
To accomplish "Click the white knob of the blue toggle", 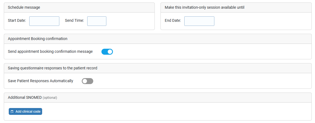I will click(110, 52).
